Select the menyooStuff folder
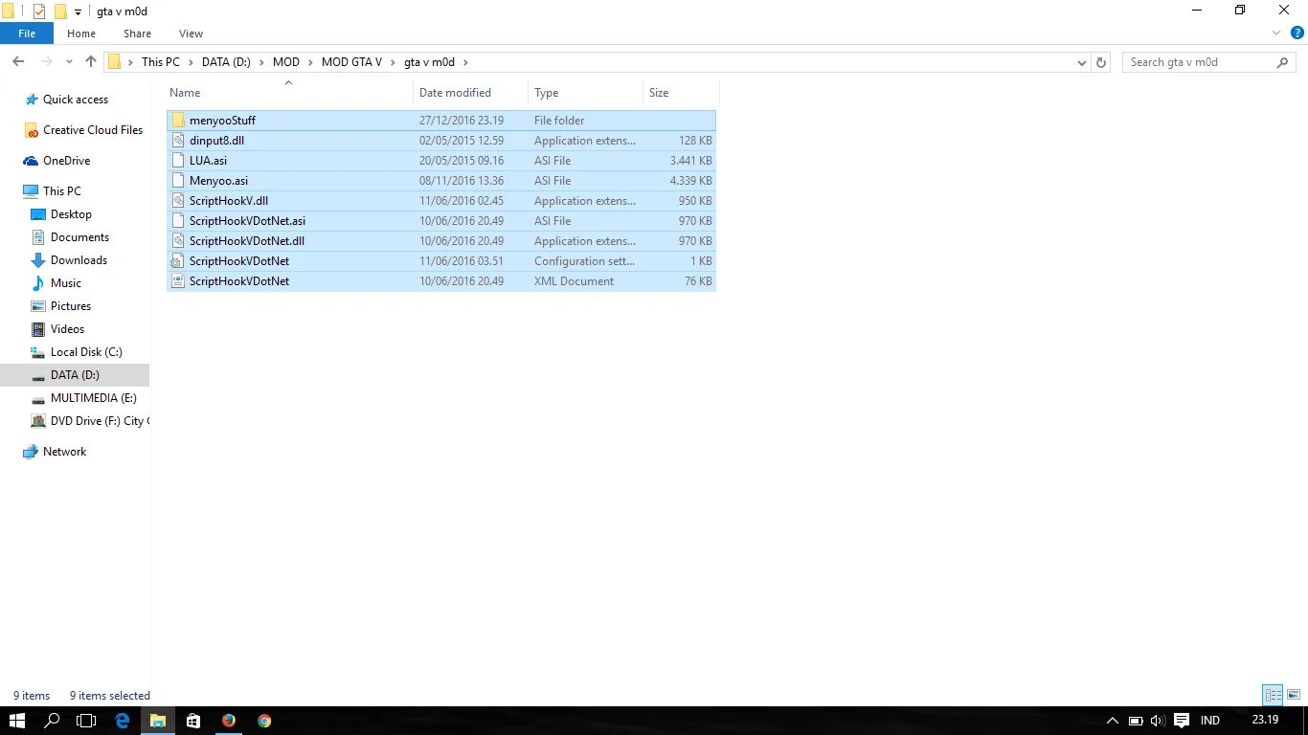 click(441, 121)
